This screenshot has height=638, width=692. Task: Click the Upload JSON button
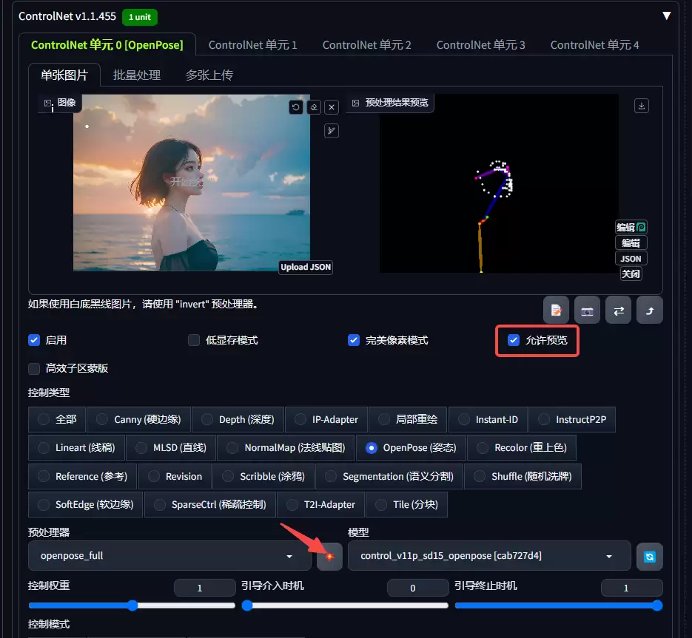pyautogui.click(x=305, y=267)
